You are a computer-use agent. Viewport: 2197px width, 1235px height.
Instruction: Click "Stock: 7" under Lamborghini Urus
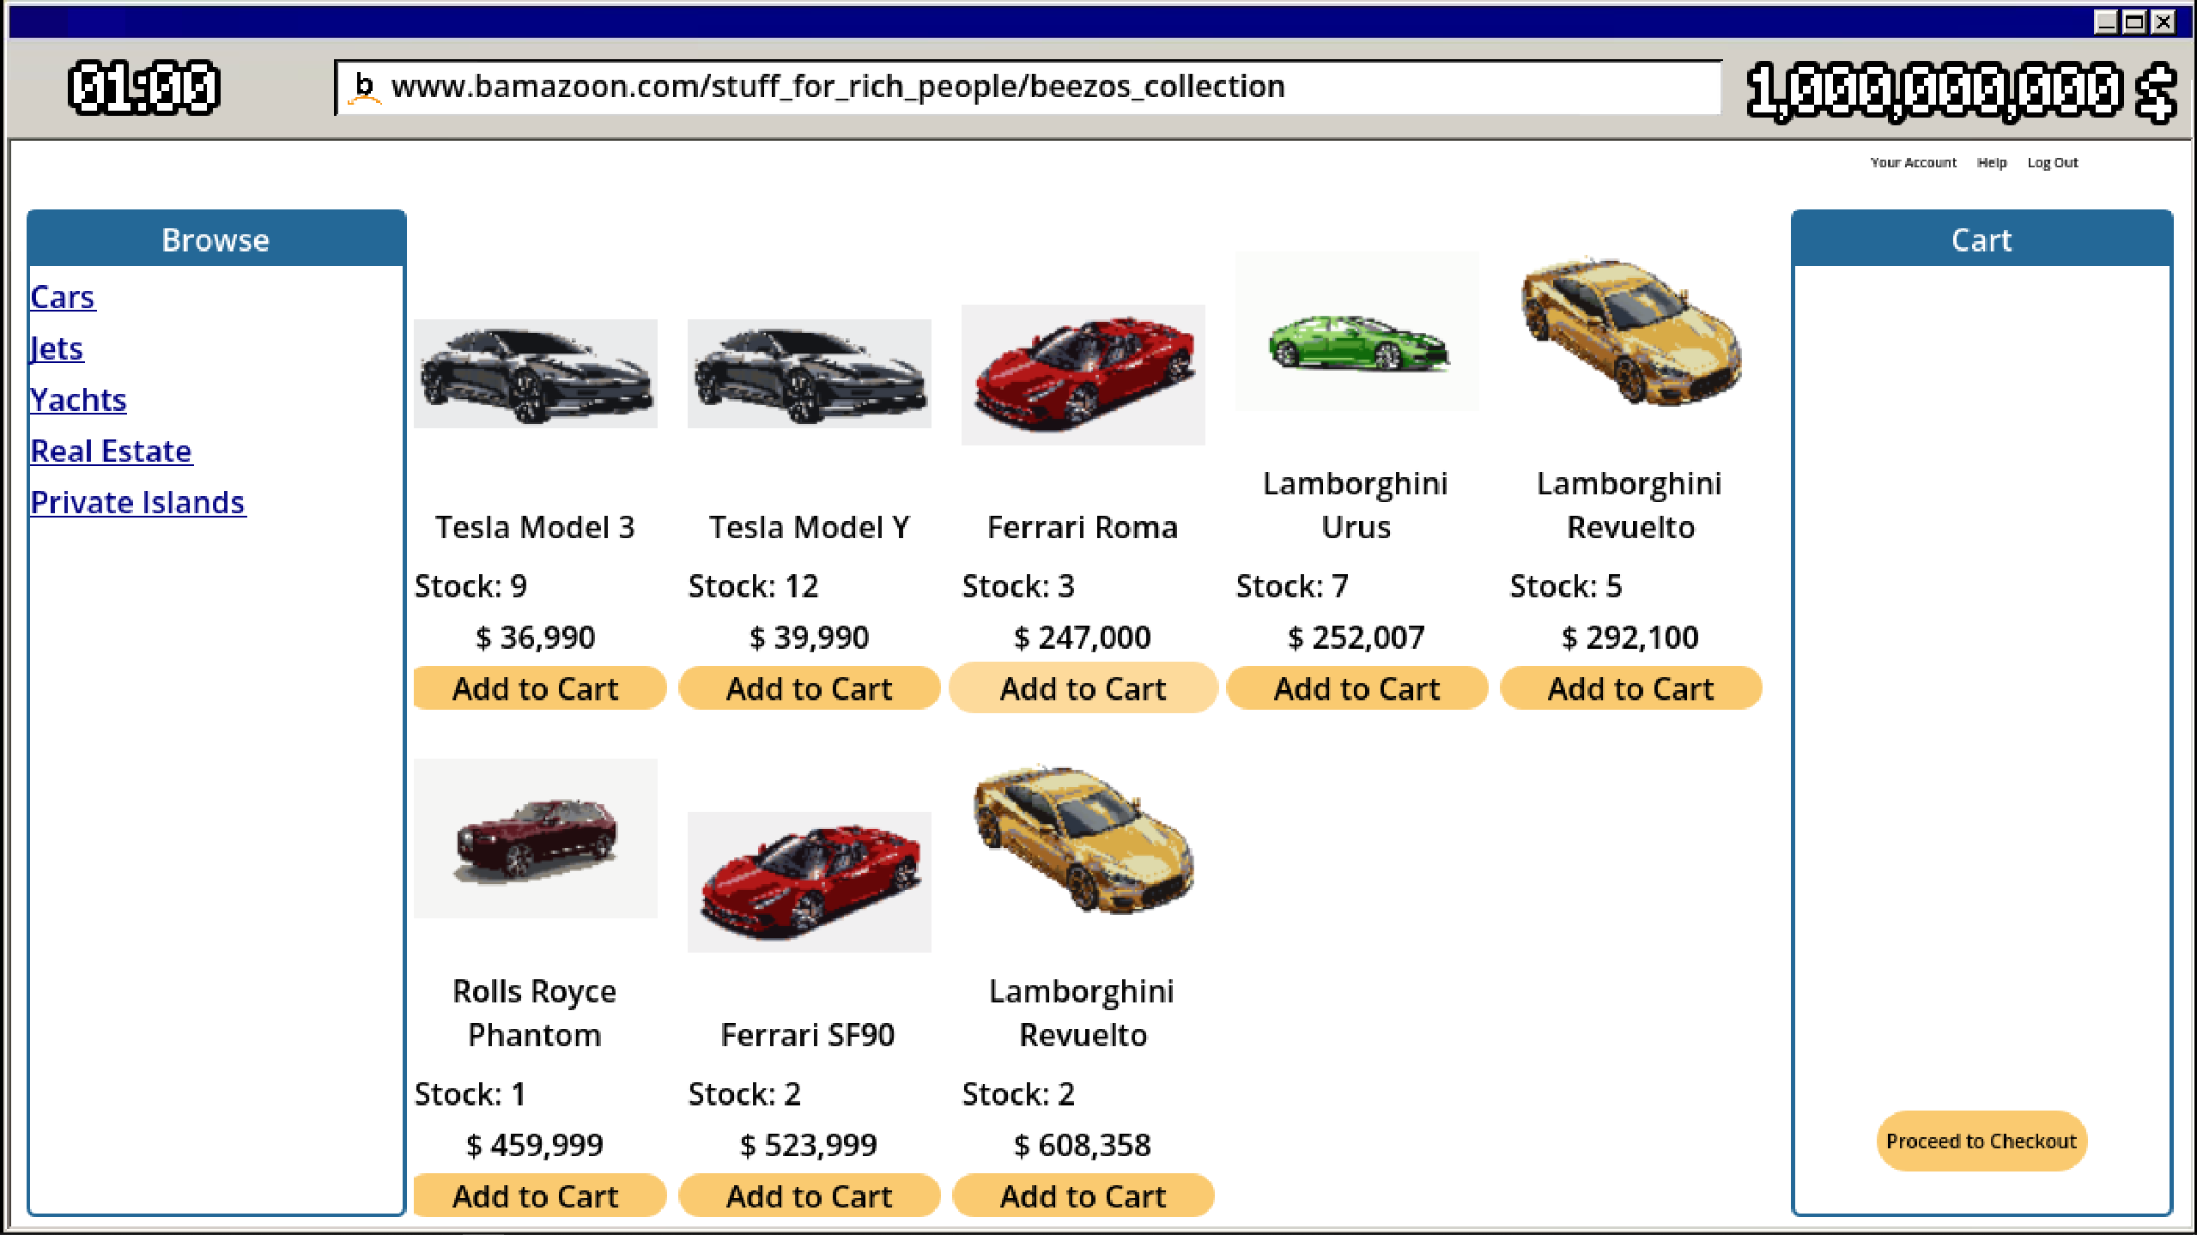[x=1292, y=586]
